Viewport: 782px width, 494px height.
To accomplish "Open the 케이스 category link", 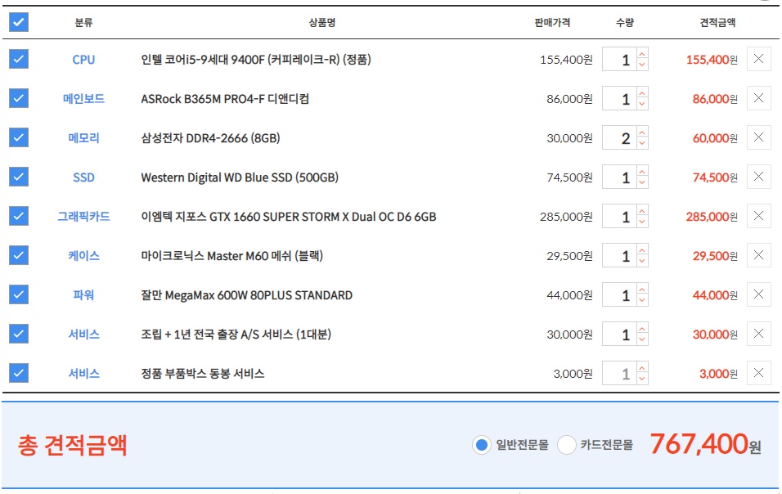I will (x=83, y=256).
